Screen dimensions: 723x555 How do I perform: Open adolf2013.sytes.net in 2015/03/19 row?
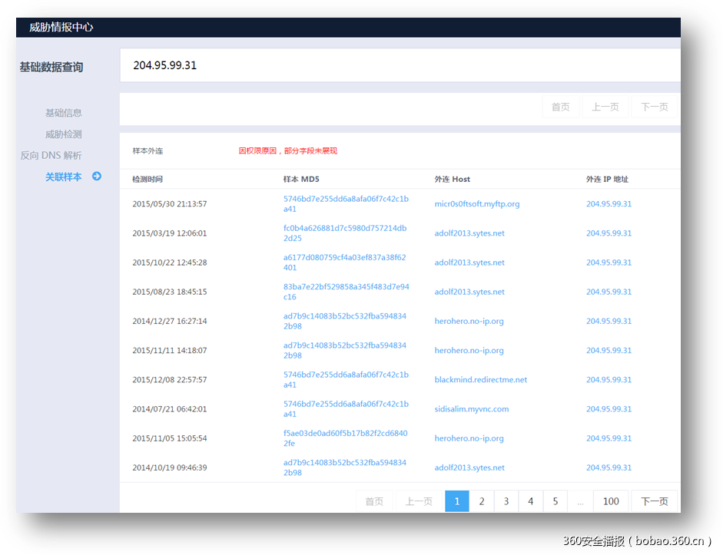[x=469, y=233]
